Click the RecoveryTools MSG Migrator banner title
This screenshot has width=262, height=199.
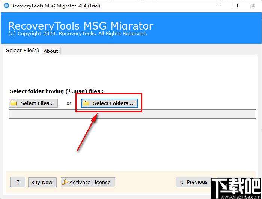(x=81, y=26)
